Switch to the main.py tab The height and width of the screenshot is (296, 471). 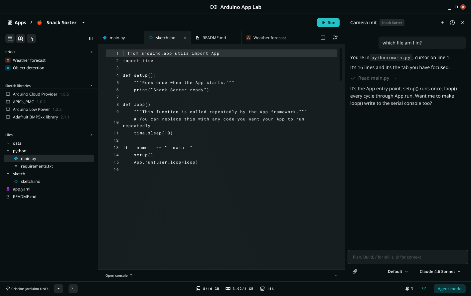click(x=121, y=37)
